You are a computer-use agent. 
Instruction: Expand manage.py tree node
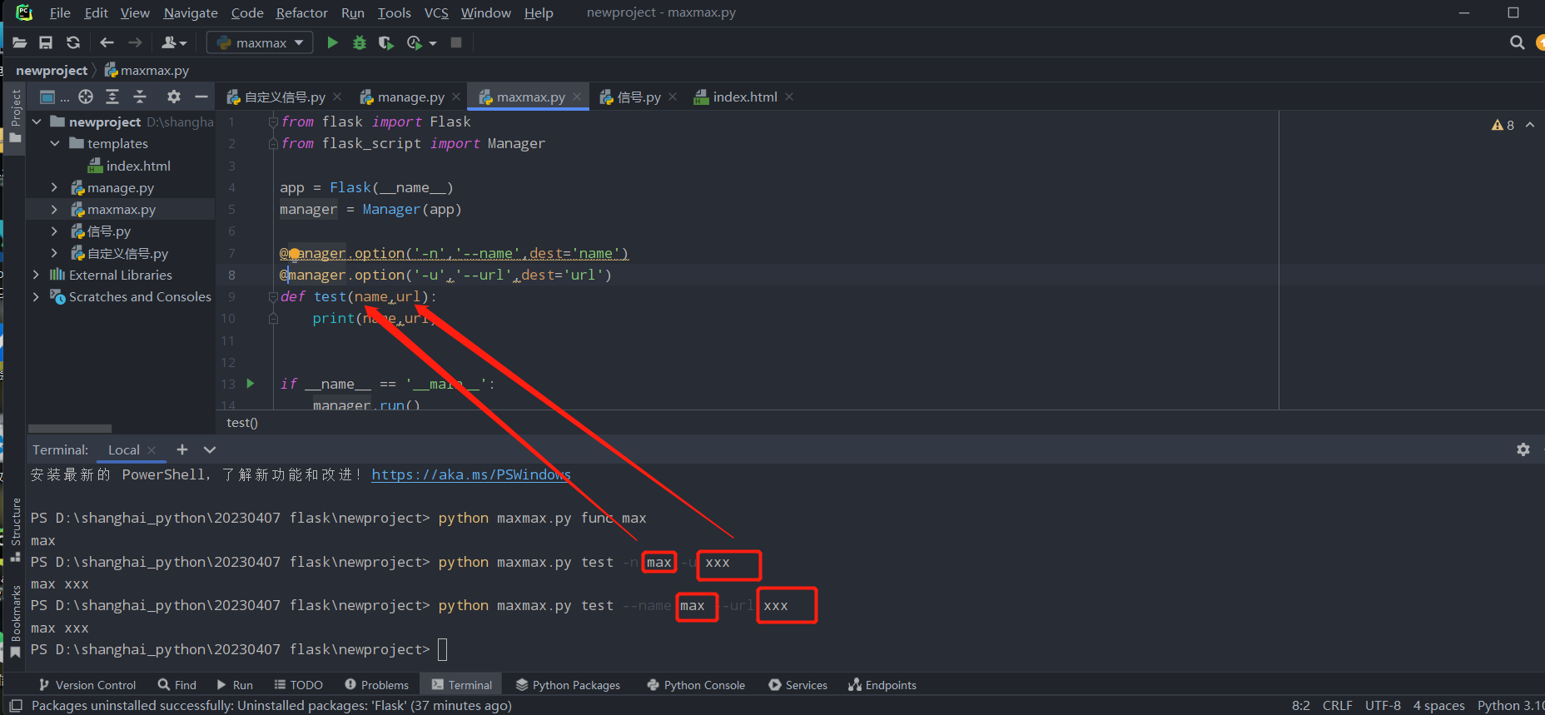(x=55, y=187)
